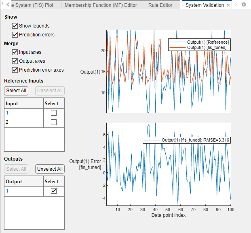Click input row cell labeled 1

tap(24, 113)
